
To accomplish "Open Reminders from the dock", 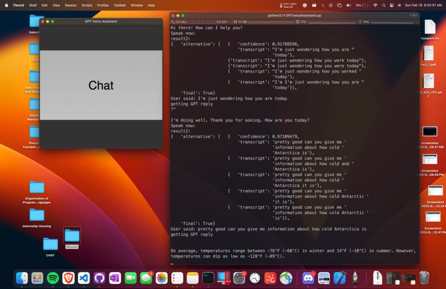I will (x=177, y=278).
